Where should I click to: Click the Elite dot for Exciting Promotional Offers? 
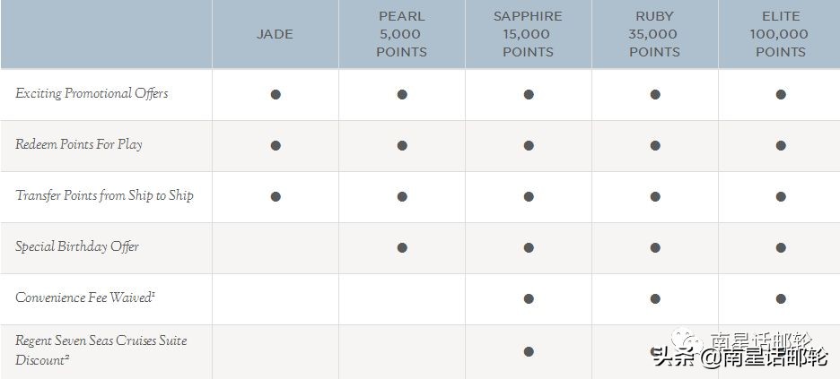click(781, 94)
